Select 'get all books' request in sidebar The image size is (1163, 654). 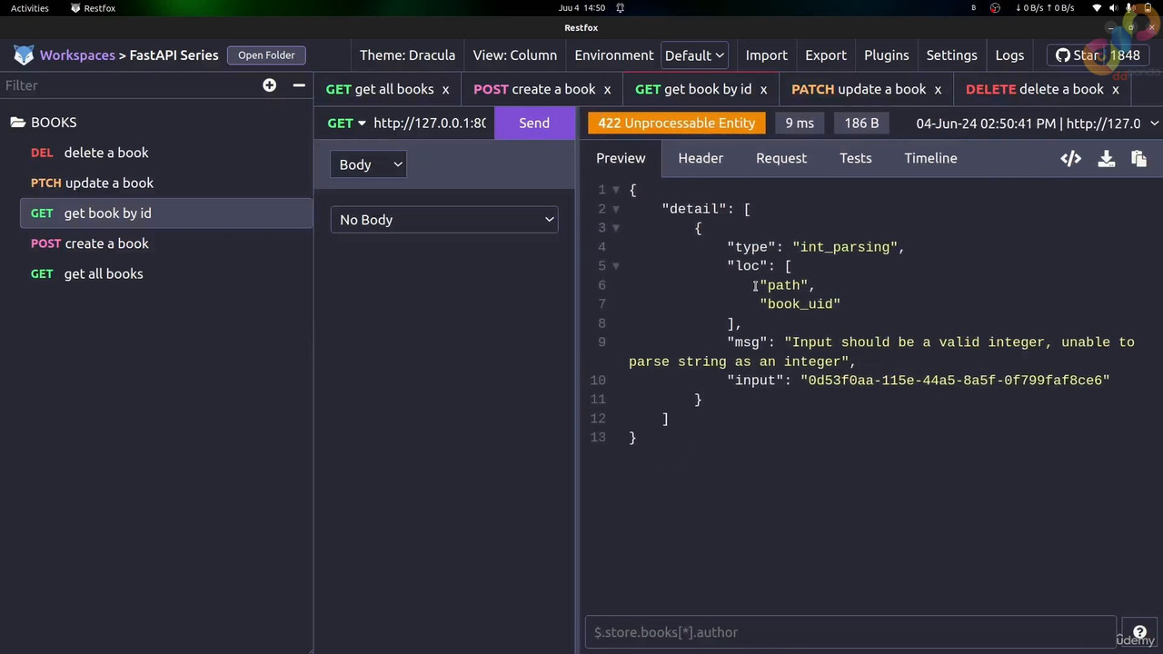(166, 273)
